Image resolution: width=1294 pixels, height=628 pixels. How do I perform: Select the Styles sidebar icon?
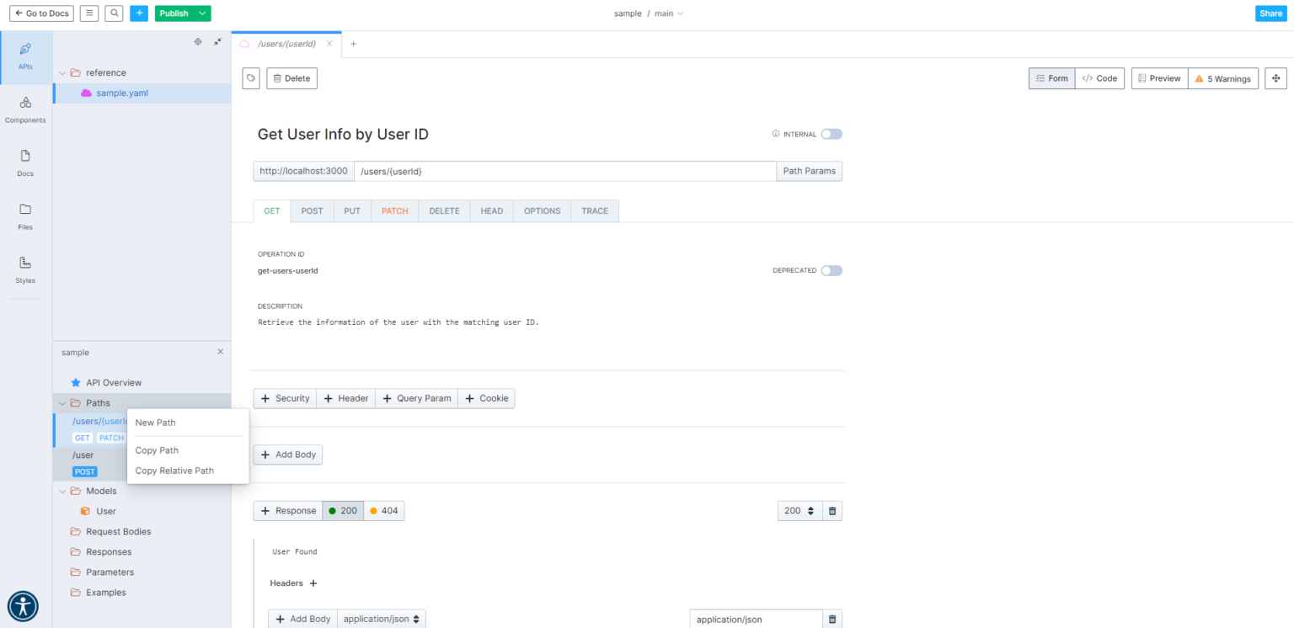click(x=24, y=269)
